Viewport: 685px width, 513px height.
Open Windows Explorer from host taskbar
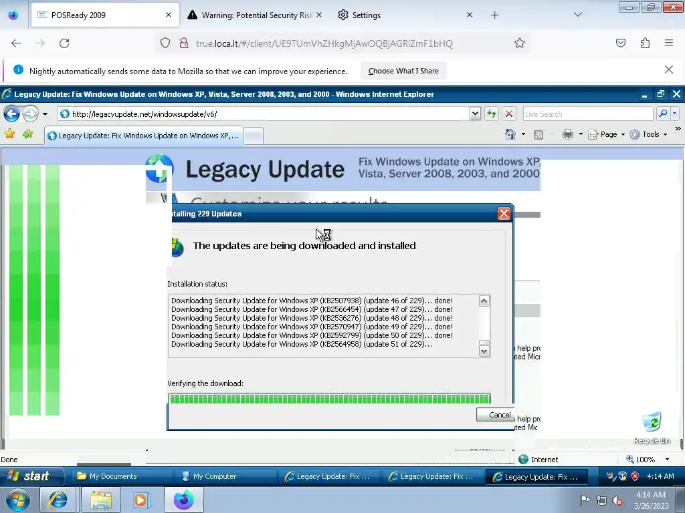click(101, 500)
